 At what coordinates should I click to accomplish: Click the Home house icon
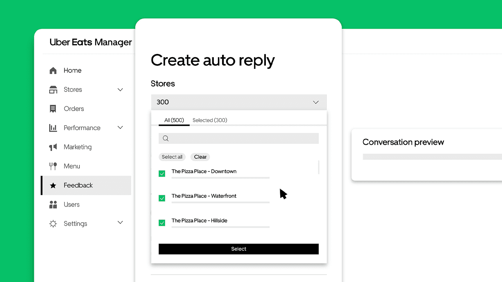(x=53, y=70)
